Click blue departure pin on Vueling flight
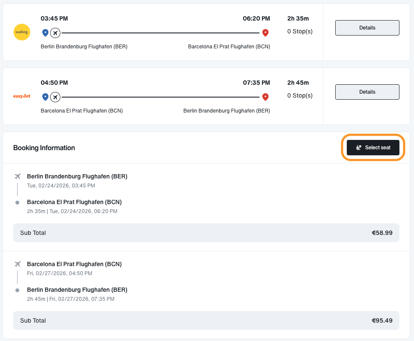 (x=45, y=33)
